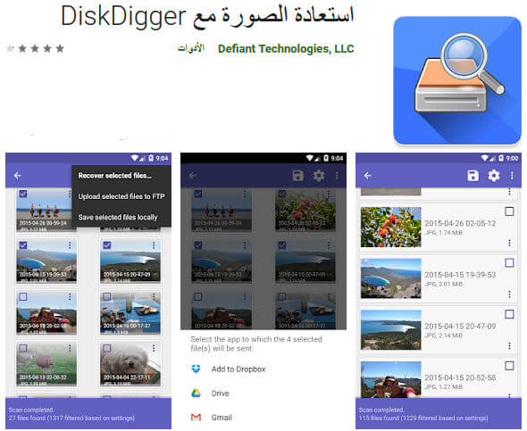Open red flowers thumbnail in right list
This screenshot has width=527, height=431.
(x=391, y=228)
